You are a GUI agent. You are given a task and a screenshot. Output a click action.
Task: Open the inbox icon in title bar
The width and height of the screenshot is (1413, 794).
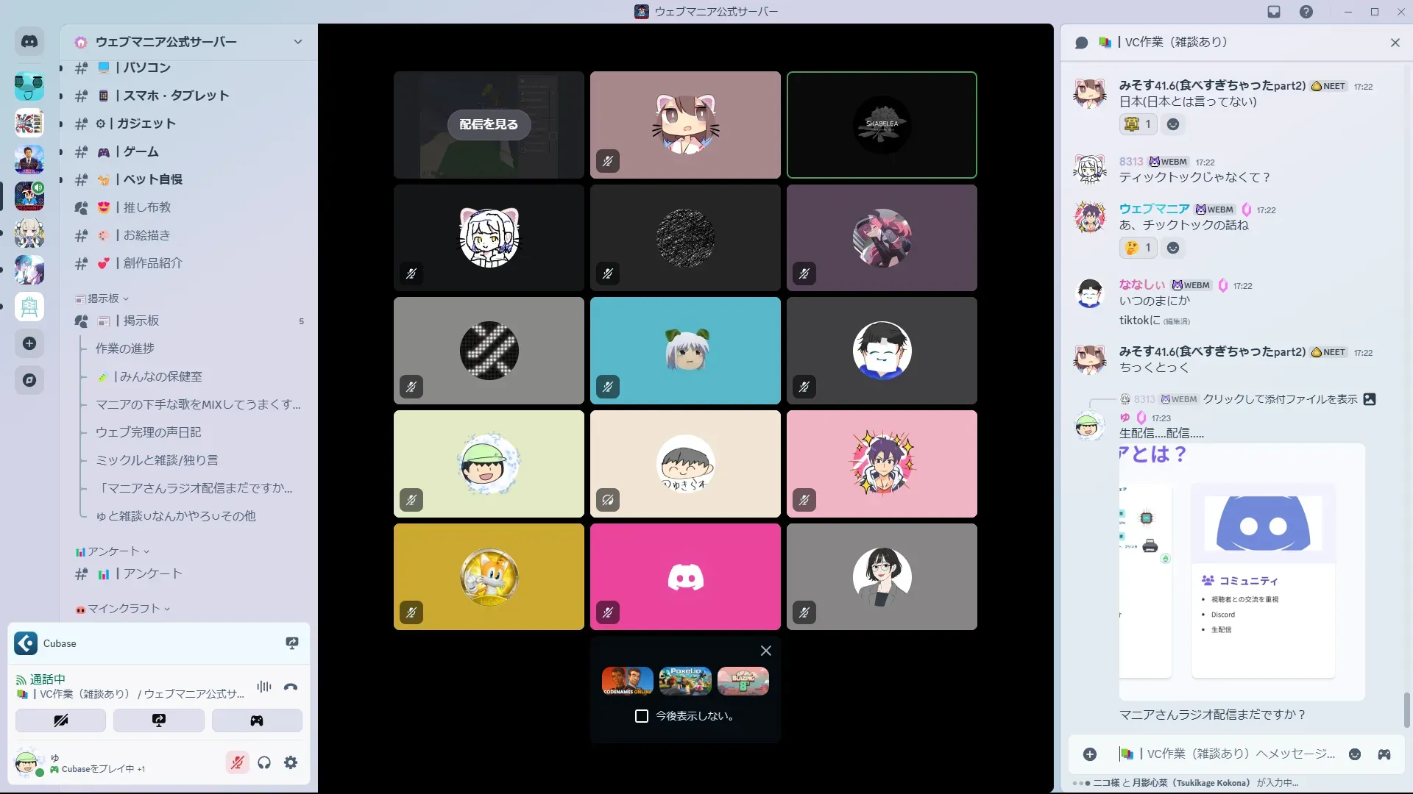click(1274, 12)
